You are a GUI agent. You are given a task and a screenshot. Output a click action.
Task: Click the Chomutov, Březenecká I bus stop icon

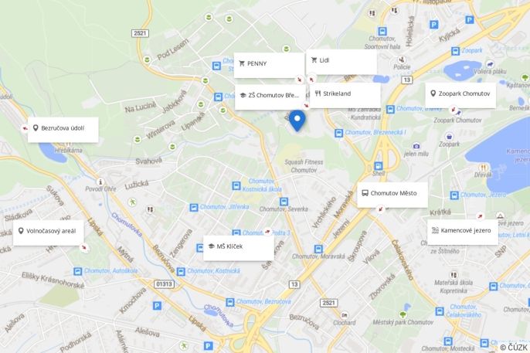(338, 133)
